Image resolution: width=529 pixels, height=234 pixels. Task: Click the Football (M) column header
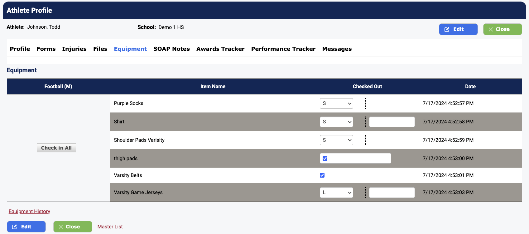[58, 87]
